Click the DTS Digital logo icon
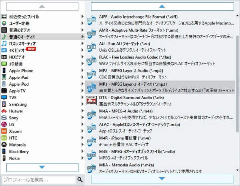Screen dimensions: 240x186 (91, 101)
